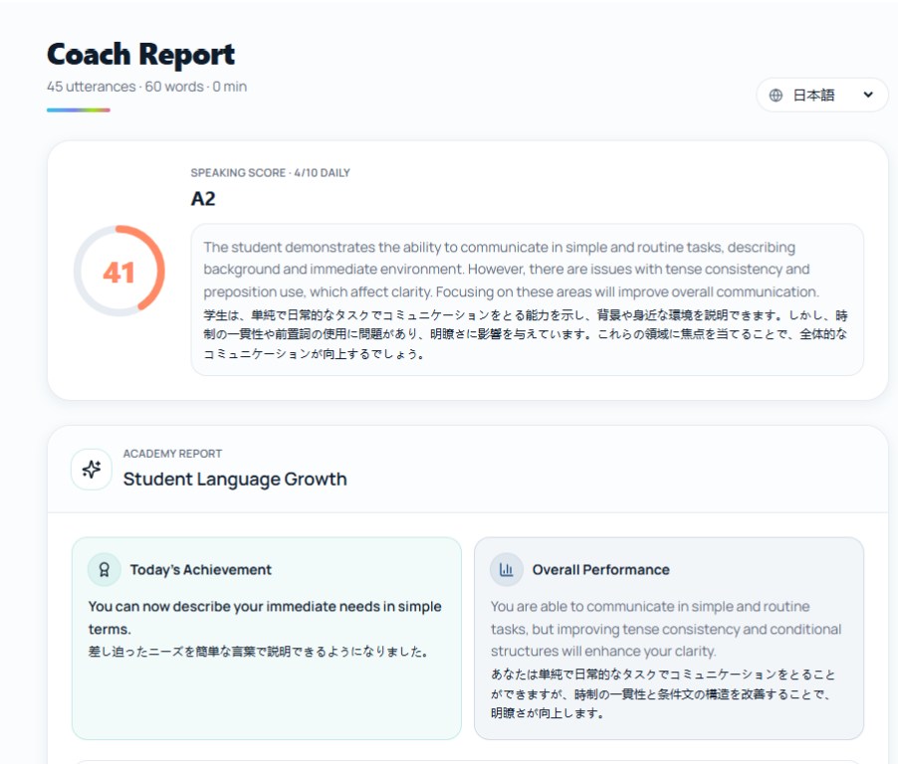Click the '45 utterances · 60 words · 0 min' line
The height and width of the screenshot is (777, 898).
146,87
